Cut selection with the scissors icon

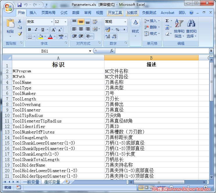20,21
